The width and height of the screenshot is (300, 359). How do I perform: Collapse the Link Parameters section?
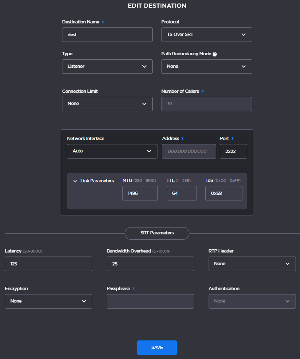click(x=75, y=181)
